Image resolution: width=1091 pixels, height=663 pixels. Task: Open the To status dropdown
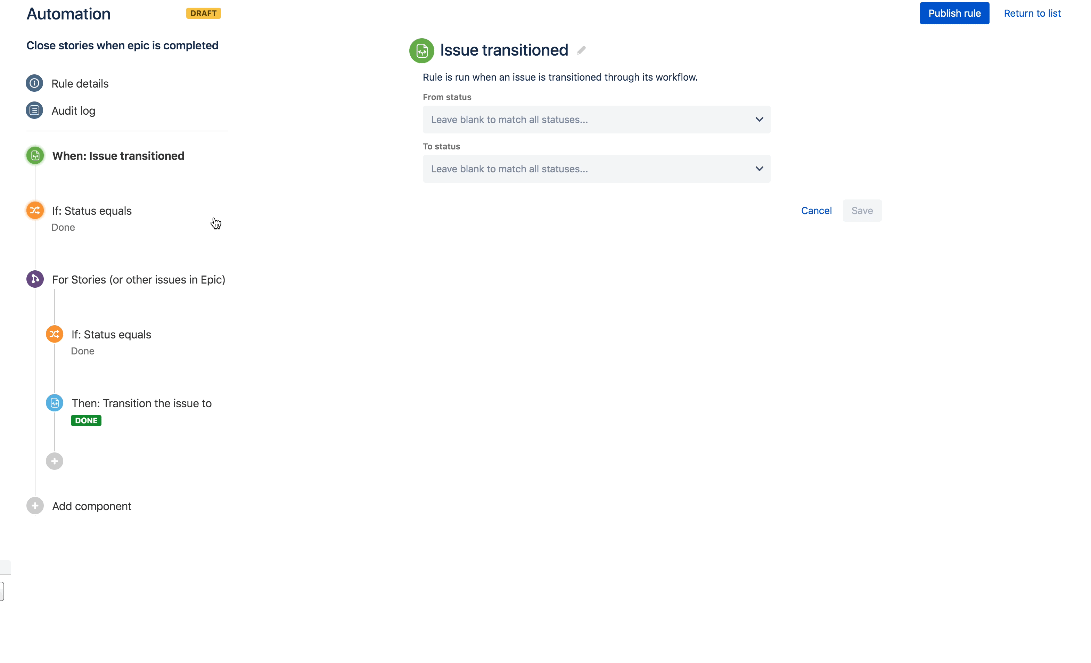click(597, 169)
